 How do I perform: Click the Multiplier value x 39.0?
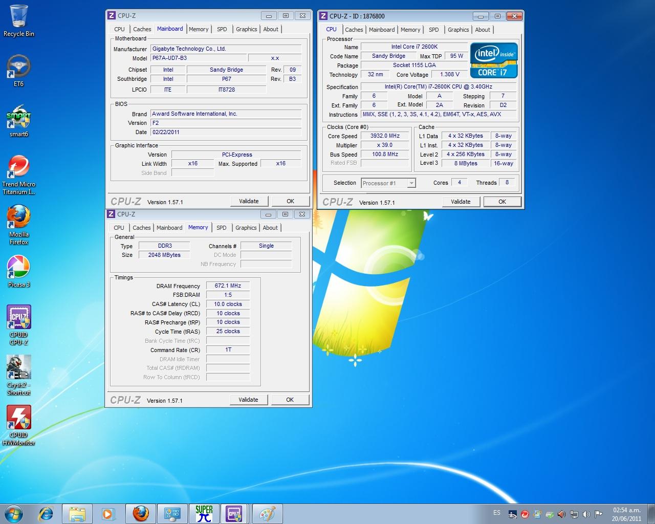(x=385, y=145)
